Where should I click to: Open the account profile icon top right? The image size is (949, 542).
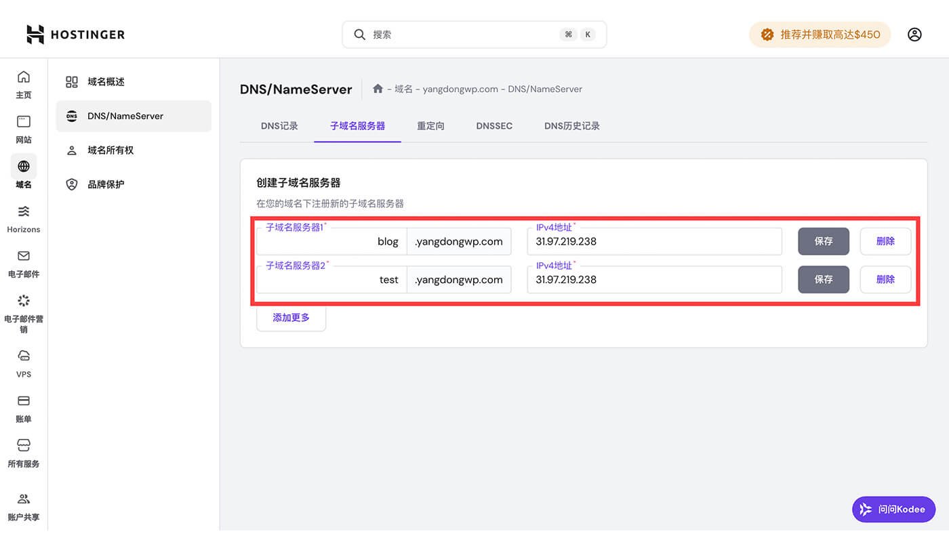[914, 34]
